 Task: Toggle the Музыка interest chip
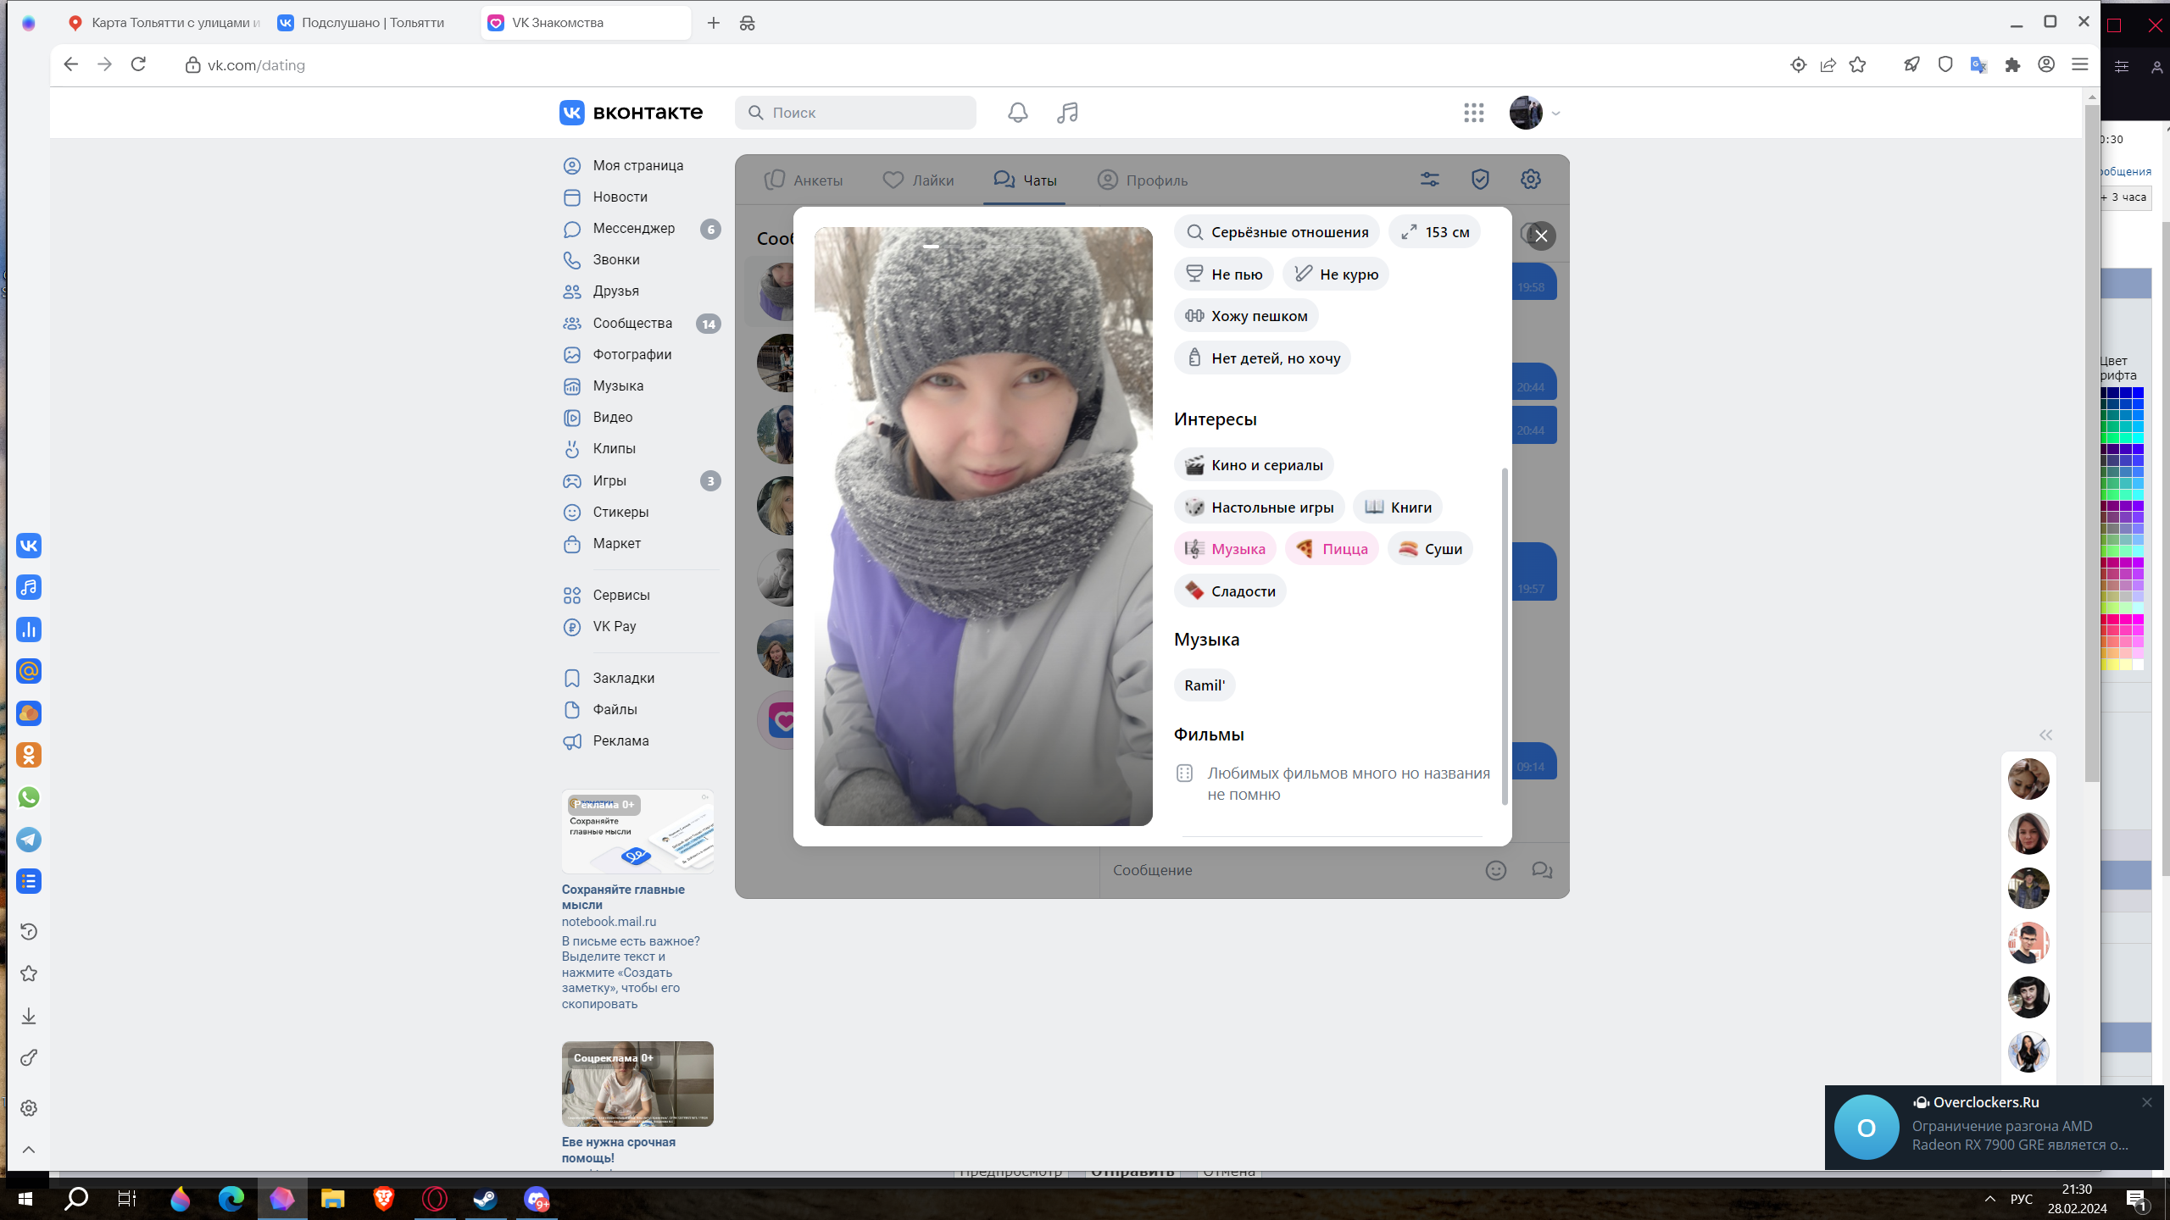(1225, 549)
